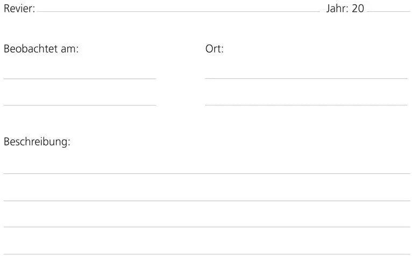This screenshot has width=412, height=256.
Task: Click the word Jahr
Action: 337,9
